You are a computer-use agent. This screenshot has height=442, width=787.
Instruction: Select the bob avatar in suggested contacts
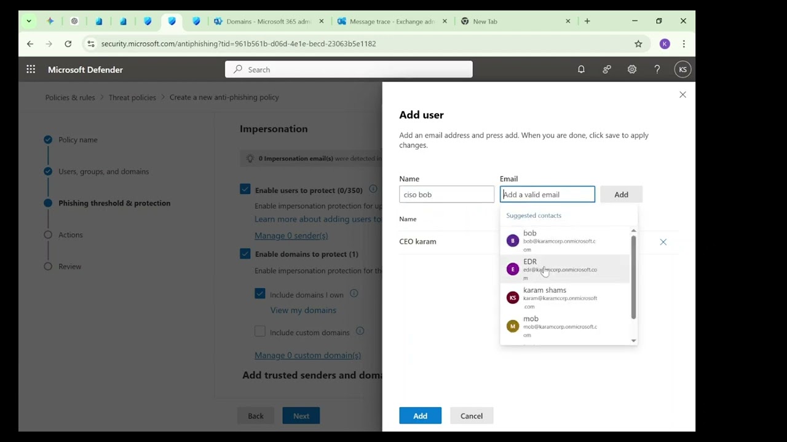(513, 241)
